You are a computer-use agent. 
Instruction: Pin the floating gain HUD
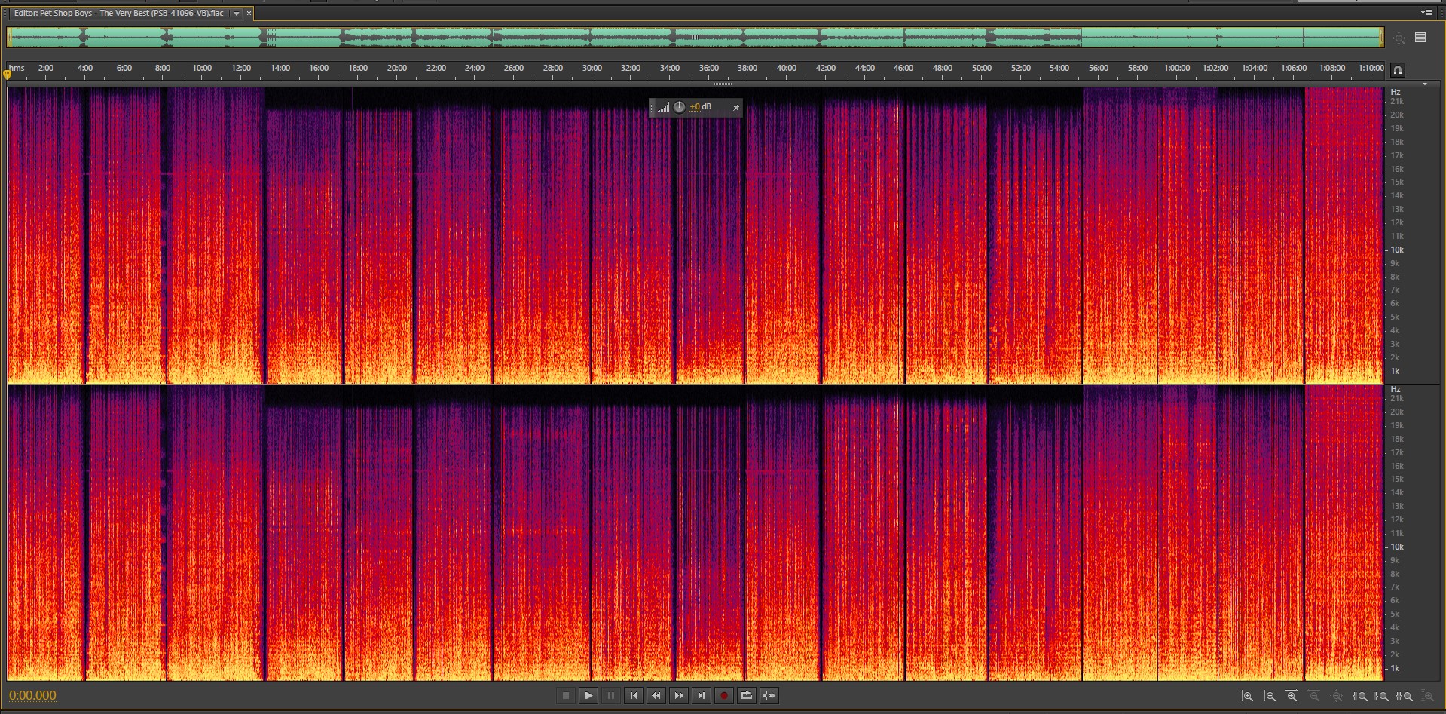click(x=735, y=108)
